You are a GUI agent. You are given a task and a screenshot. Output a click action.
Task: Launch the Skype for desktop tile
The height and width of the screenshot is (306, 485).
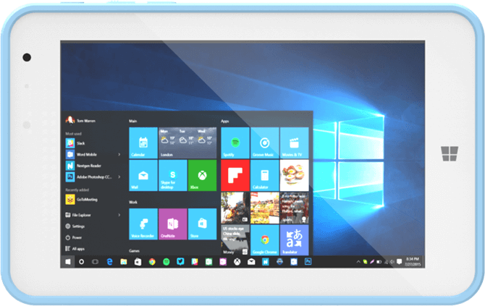click(172, 175)
